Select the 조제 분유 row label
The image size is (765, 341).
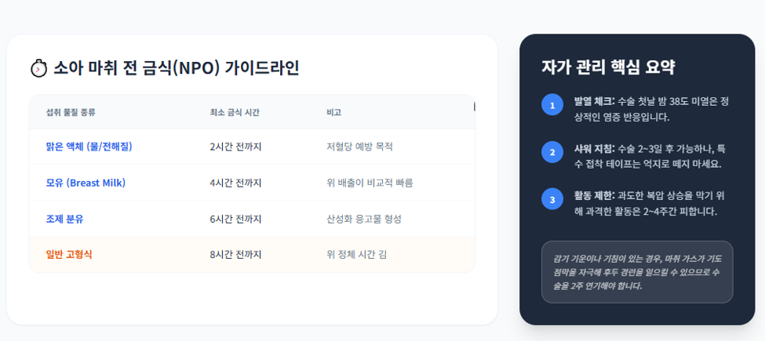(x=64, y=219)
